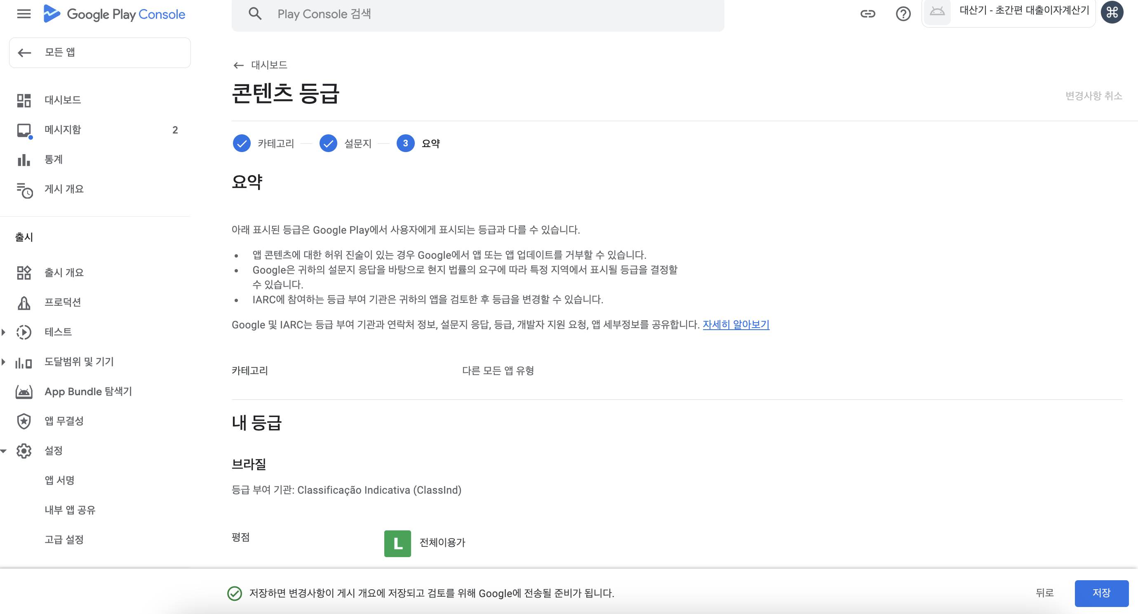Go to 통계 statistics page
Viewport: 1138px width, 614px height.
coord(54,159)
